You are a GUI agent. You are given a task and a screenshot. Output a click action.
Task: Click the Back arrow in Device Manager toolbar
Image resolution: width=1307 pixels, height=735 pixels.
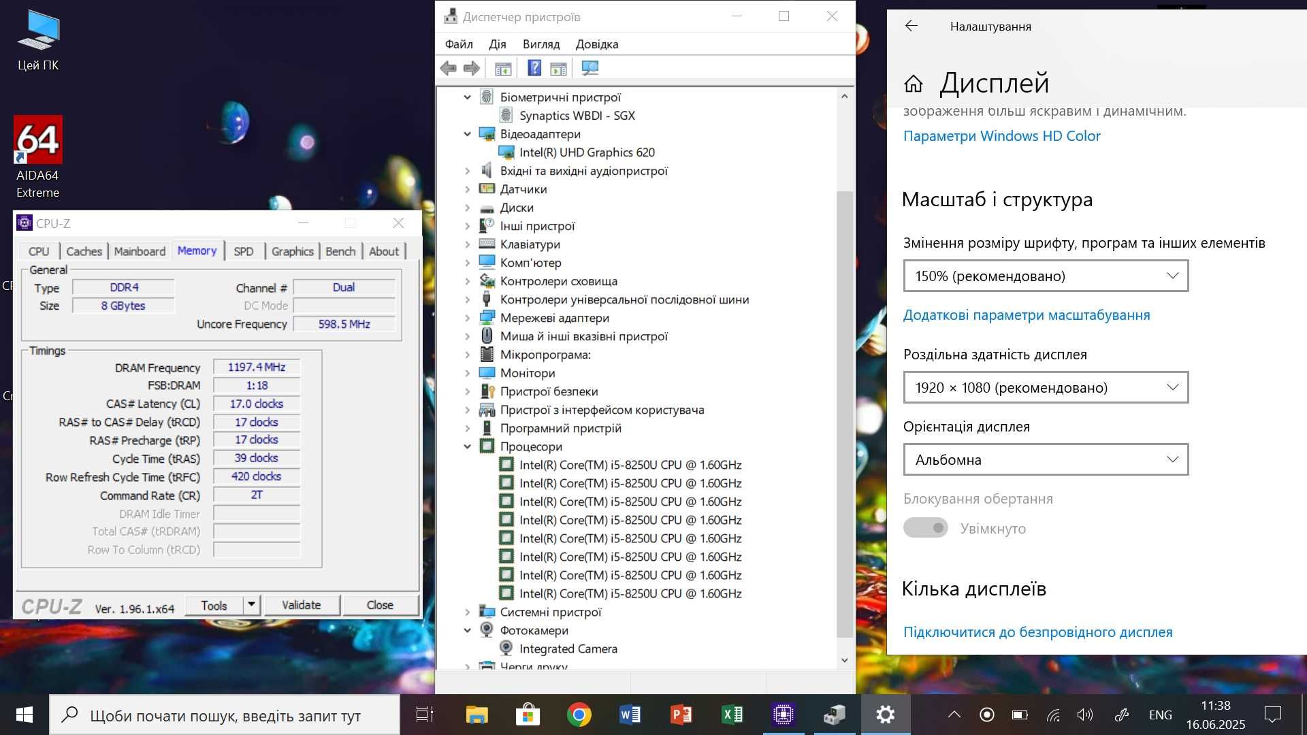[x=448, y=68]
